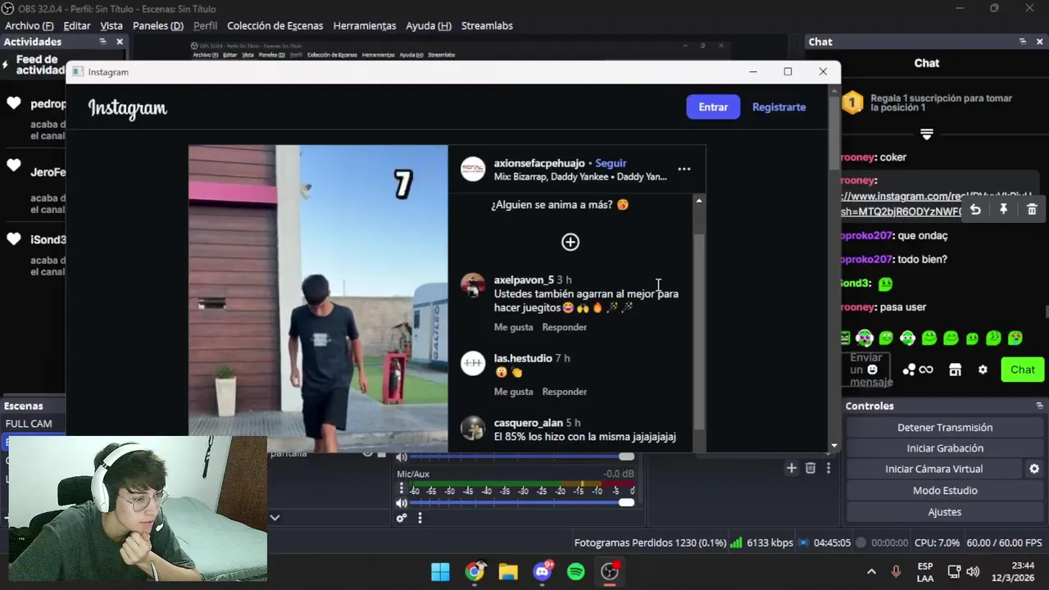Viewport: 1049px width, 590px height.
Task: Click Instagram window scroll-down arrow
Action: tap(834, 446)
